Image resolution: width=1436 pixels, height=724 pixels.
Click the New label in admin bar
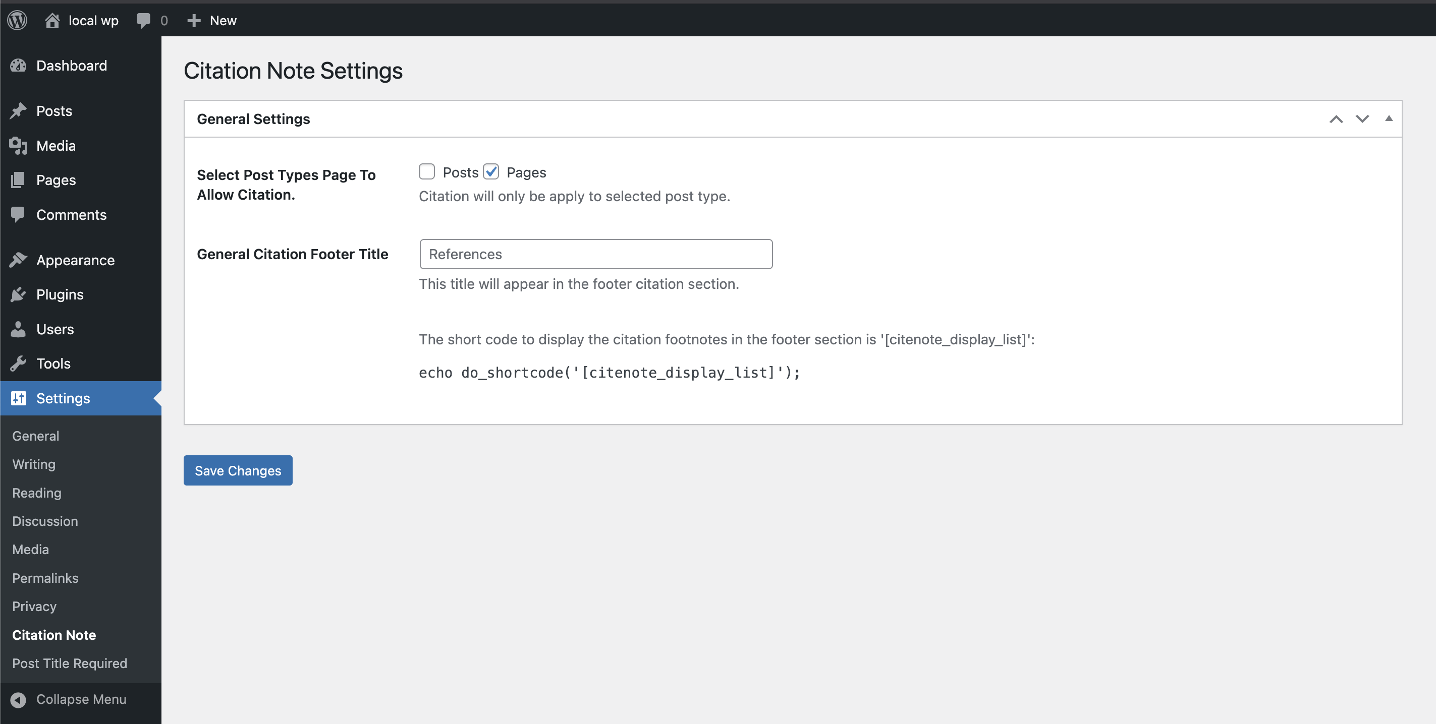click(x=224, y=21)
